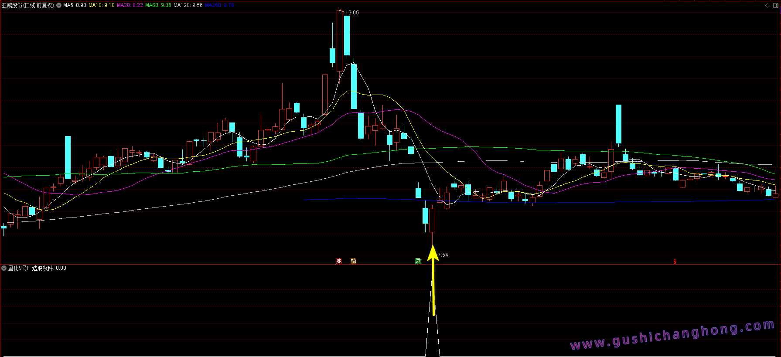The height and width of the screenshot is (357, 781).
Task: Open main chart indicator dropdown next to 亚威股份
Action: [59, 6]
